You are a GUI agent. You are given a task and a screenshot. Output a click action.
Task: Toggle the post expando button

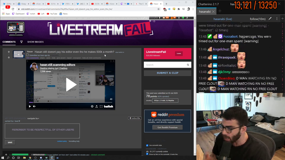click(27, 55)
